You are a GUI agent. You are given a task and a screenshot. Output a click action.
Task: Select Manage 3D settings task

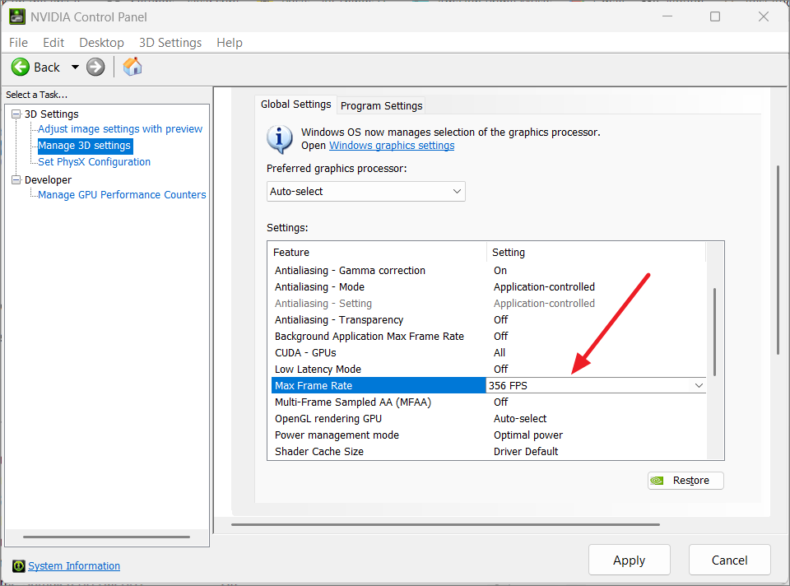point(84,146)
